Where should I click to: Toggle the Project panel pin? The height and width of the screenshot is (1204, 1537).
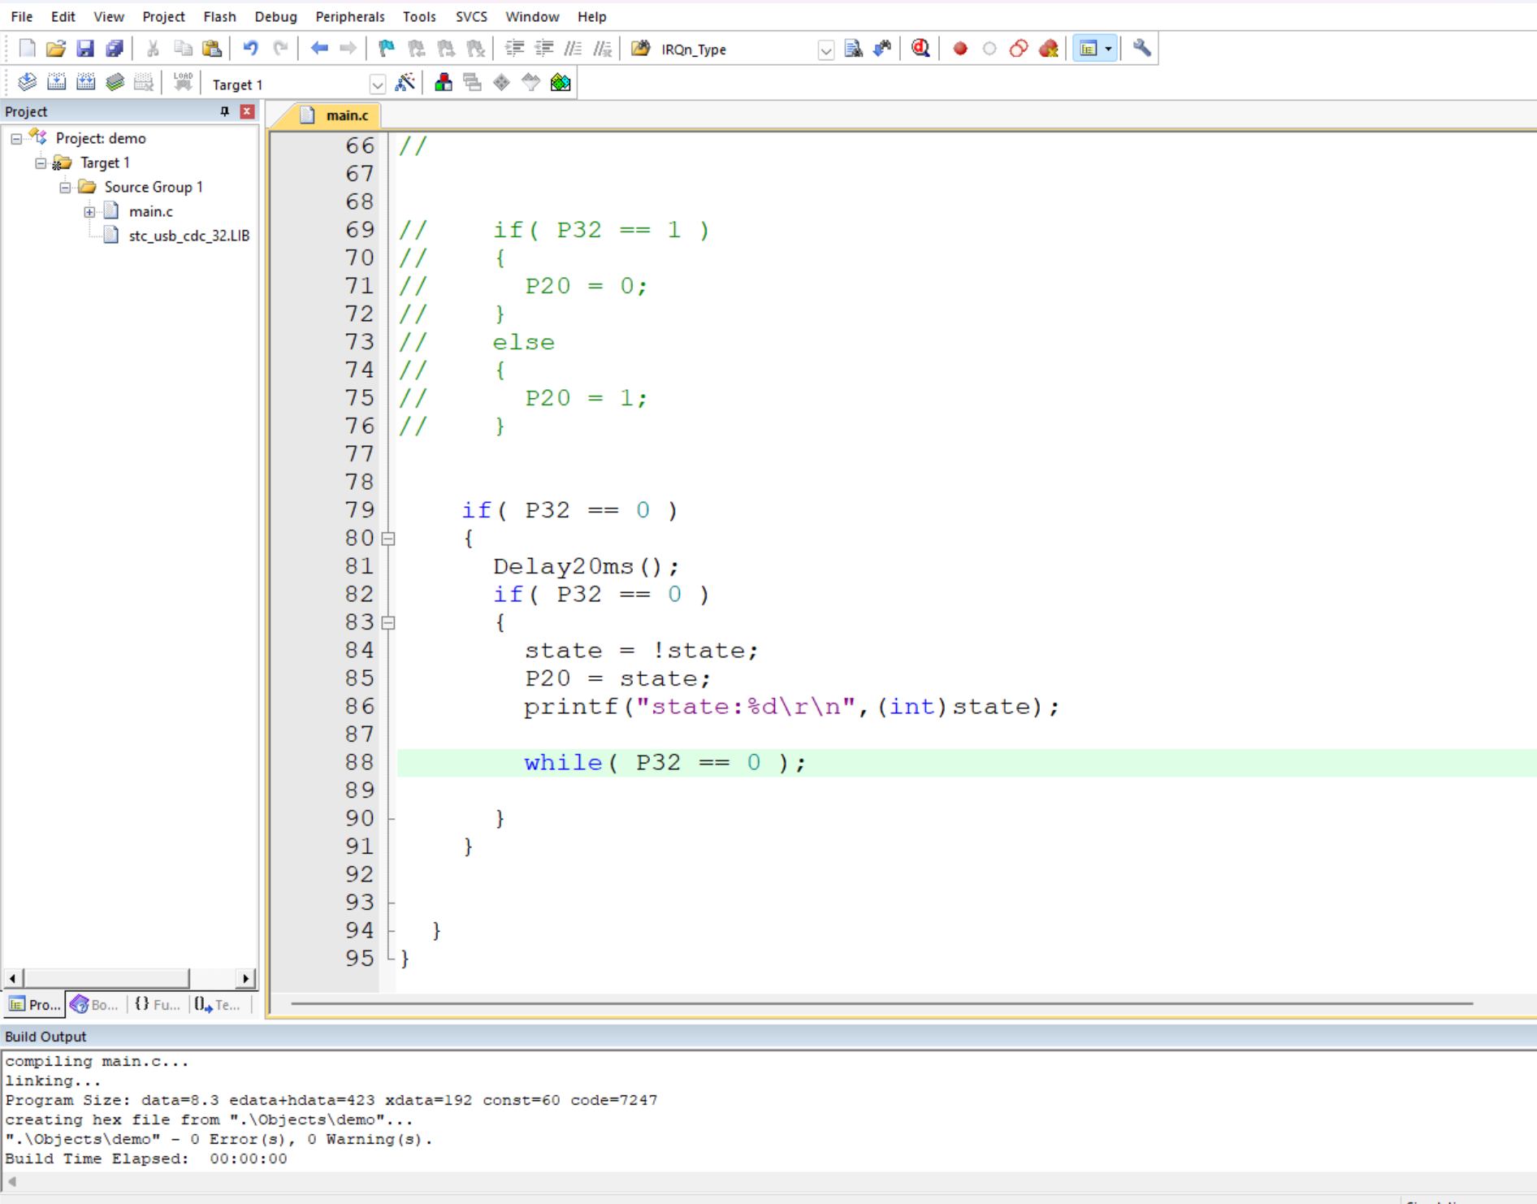[225, 111]
